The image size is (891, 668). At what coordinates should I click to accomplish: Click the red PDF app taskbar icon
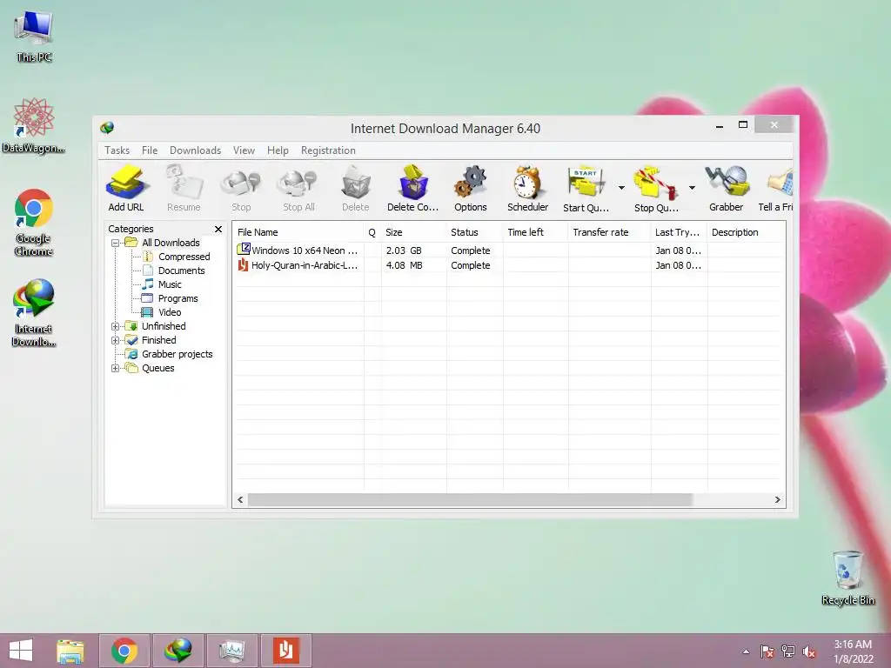[x=285, y=651]
